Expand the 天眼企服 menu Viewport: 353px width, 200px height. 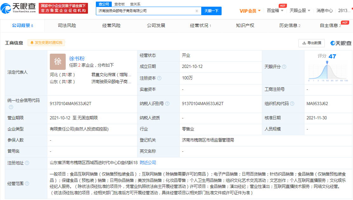coord(300,10)
